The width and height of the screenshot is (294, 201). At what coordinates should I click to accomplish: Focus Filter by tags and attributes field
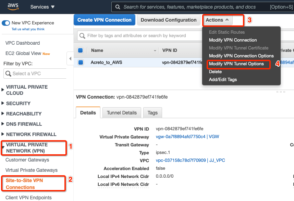(140, 36)
